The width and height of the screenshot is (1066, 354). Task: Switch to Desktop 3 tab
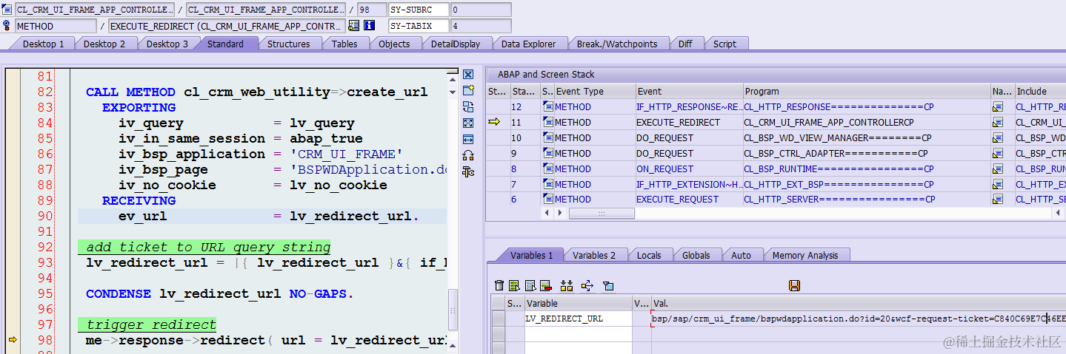[x=167, y=44]
